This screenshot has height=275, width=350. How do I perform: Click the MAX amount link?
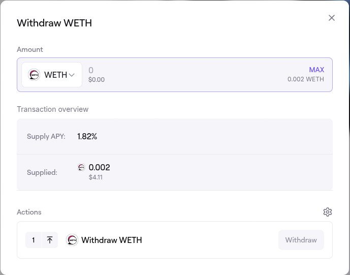click(316, 70)
